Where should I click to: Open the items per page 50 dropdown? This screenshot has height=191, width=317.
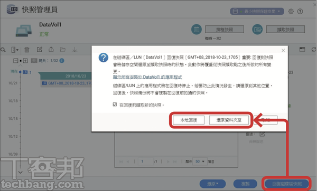(200, 161)
